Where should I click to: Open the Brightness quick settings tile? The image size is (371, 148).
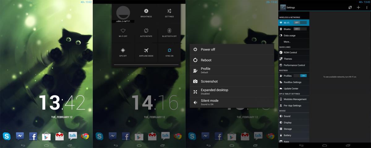click(x=146, y=14)
